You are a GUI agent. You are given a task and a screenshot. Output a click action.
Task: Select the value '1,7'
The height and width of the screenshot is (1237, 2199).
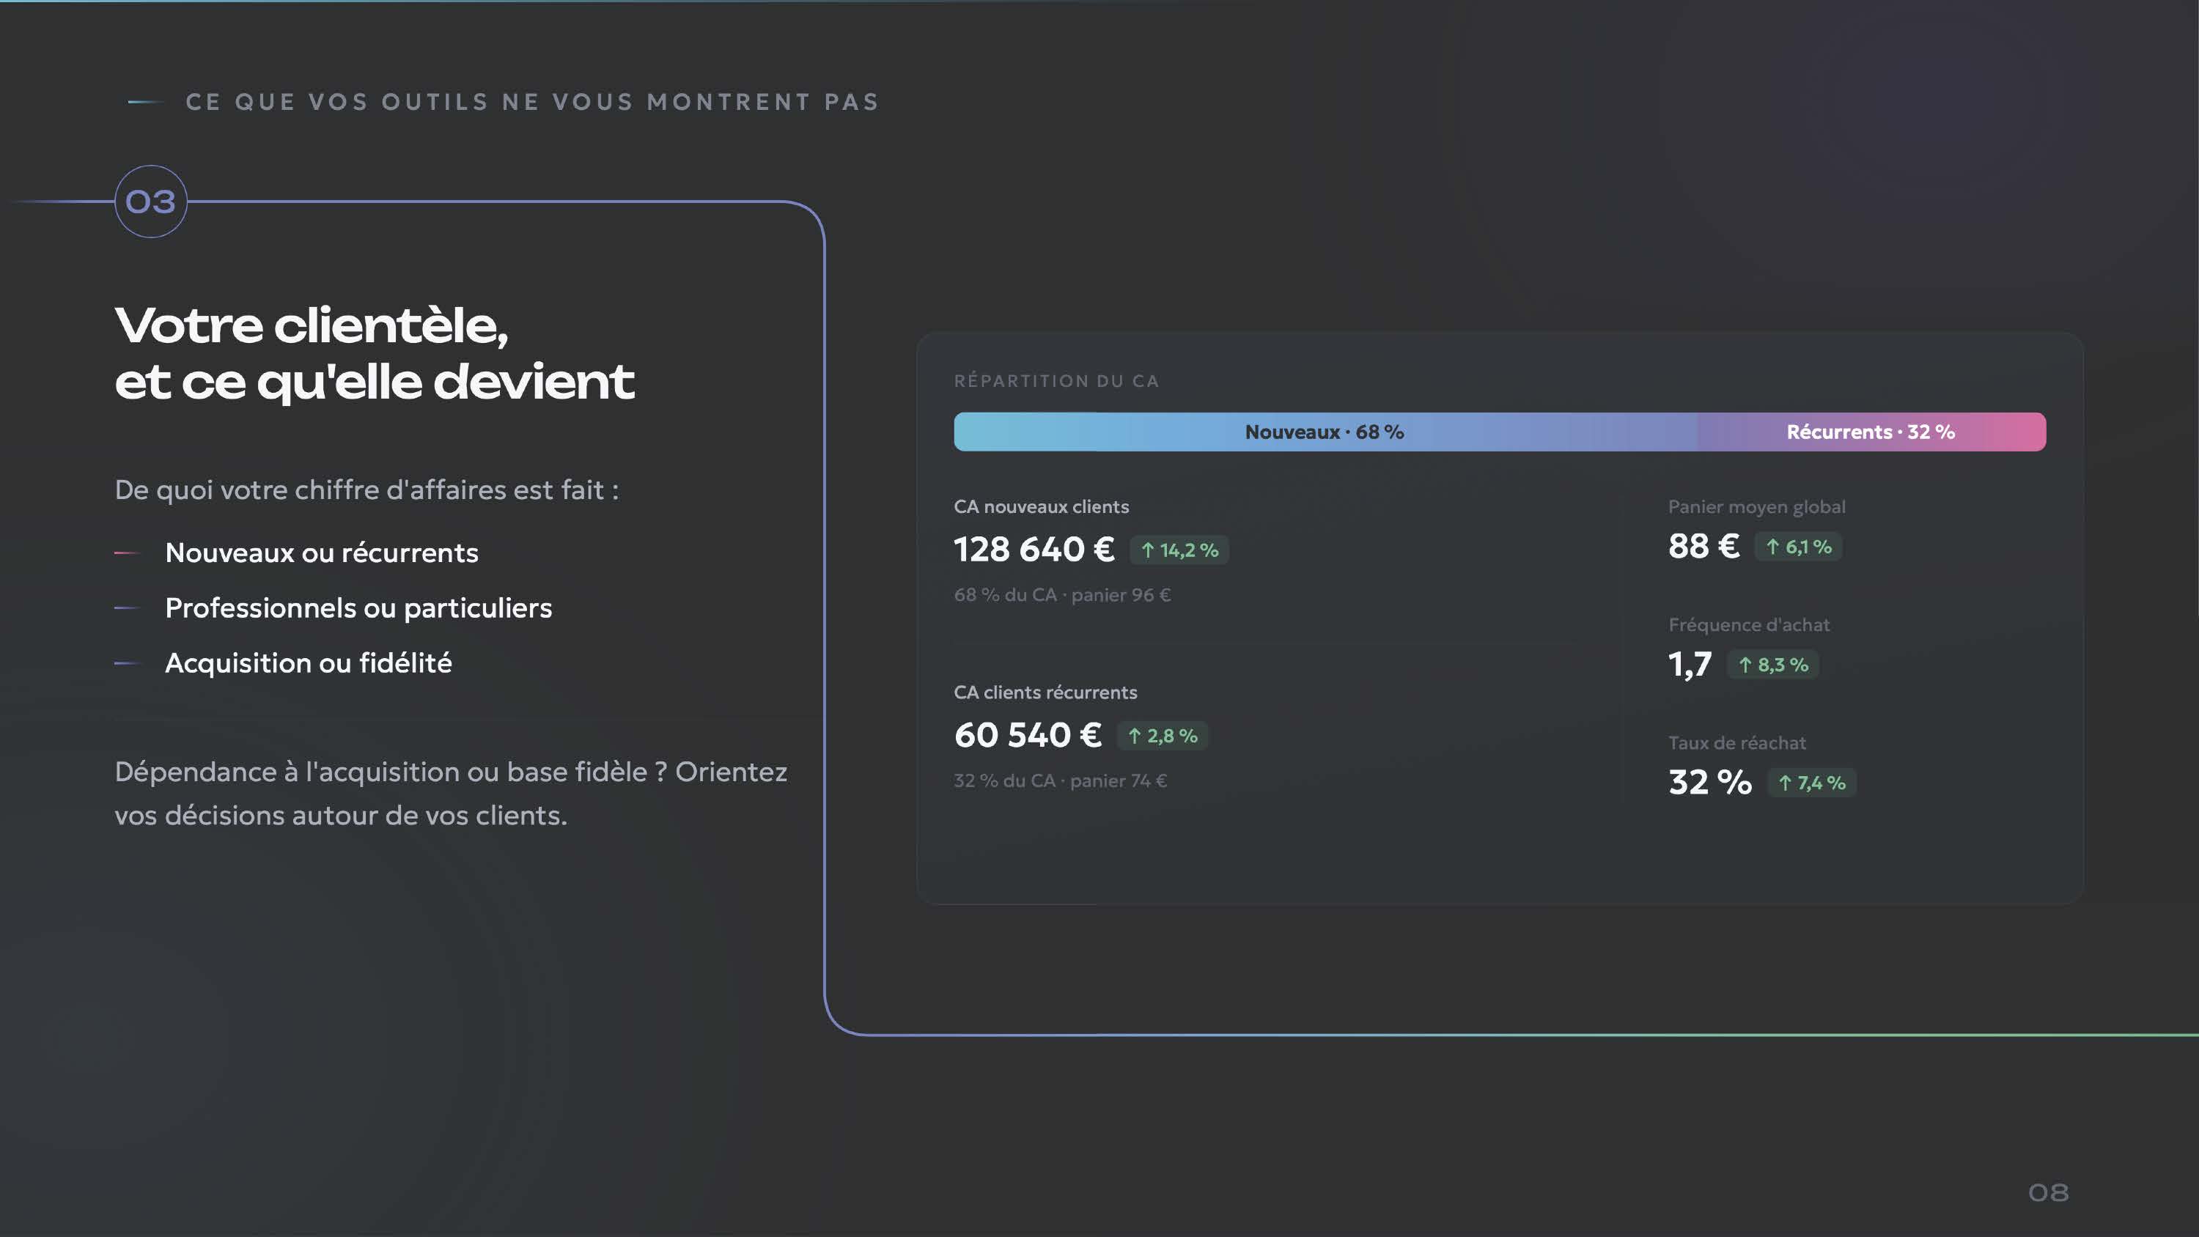1690,664
